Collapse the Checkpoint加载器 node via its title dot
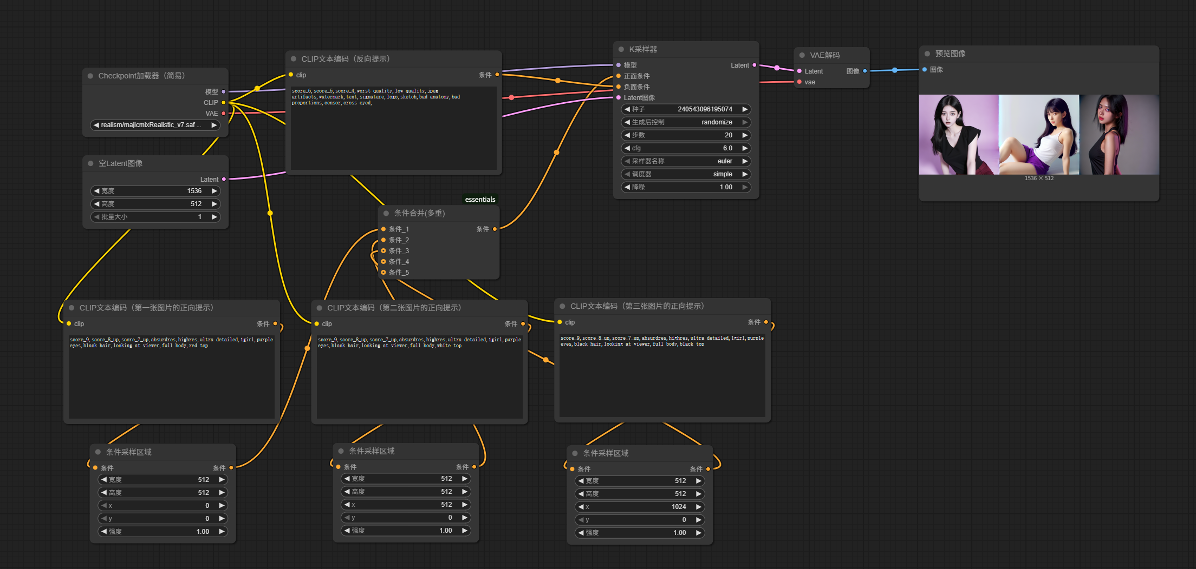Viewport: 1196px width, 569px height. point(90,76)
